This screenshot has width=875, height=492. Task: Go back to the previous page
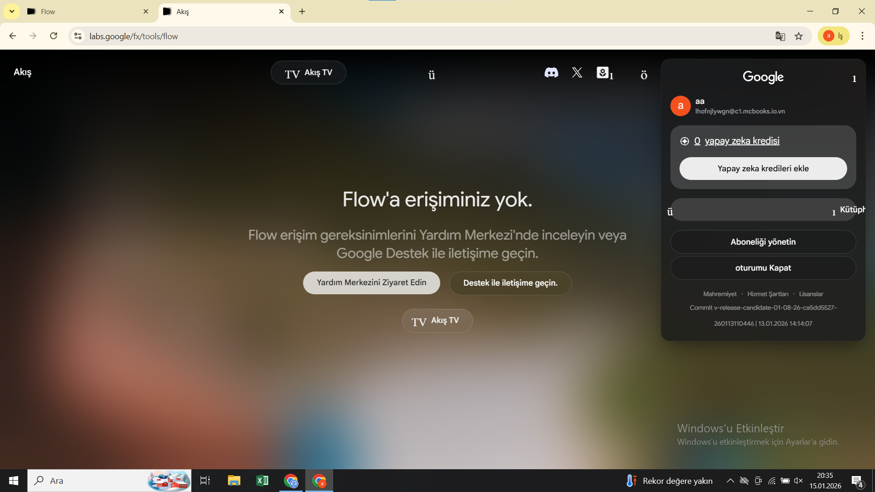[x=13, y=36]
